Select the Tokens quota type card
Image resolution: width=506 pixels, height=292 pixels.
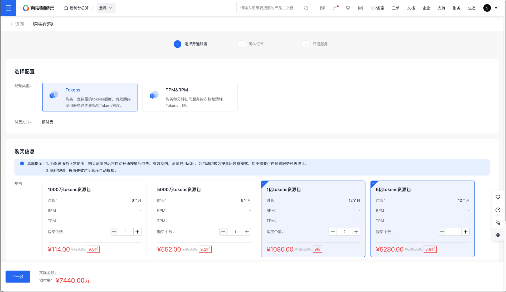(90, 97)
